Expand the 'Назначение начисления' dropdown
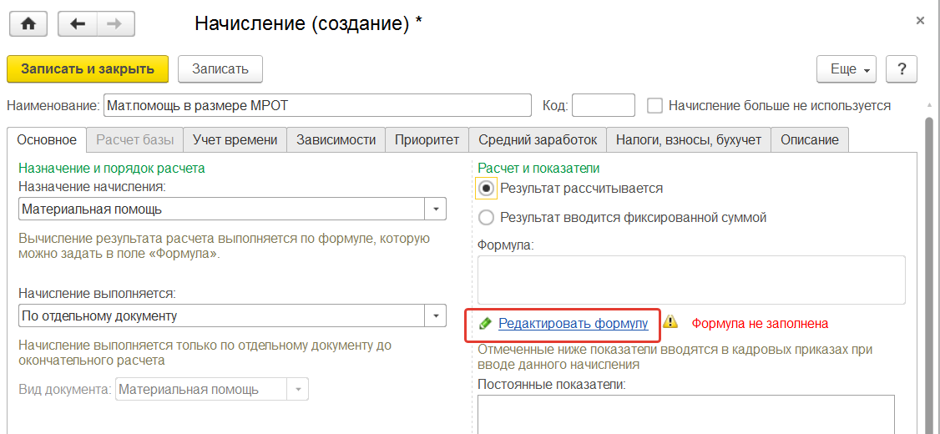940x434 pixels. (x=436, y=209)
